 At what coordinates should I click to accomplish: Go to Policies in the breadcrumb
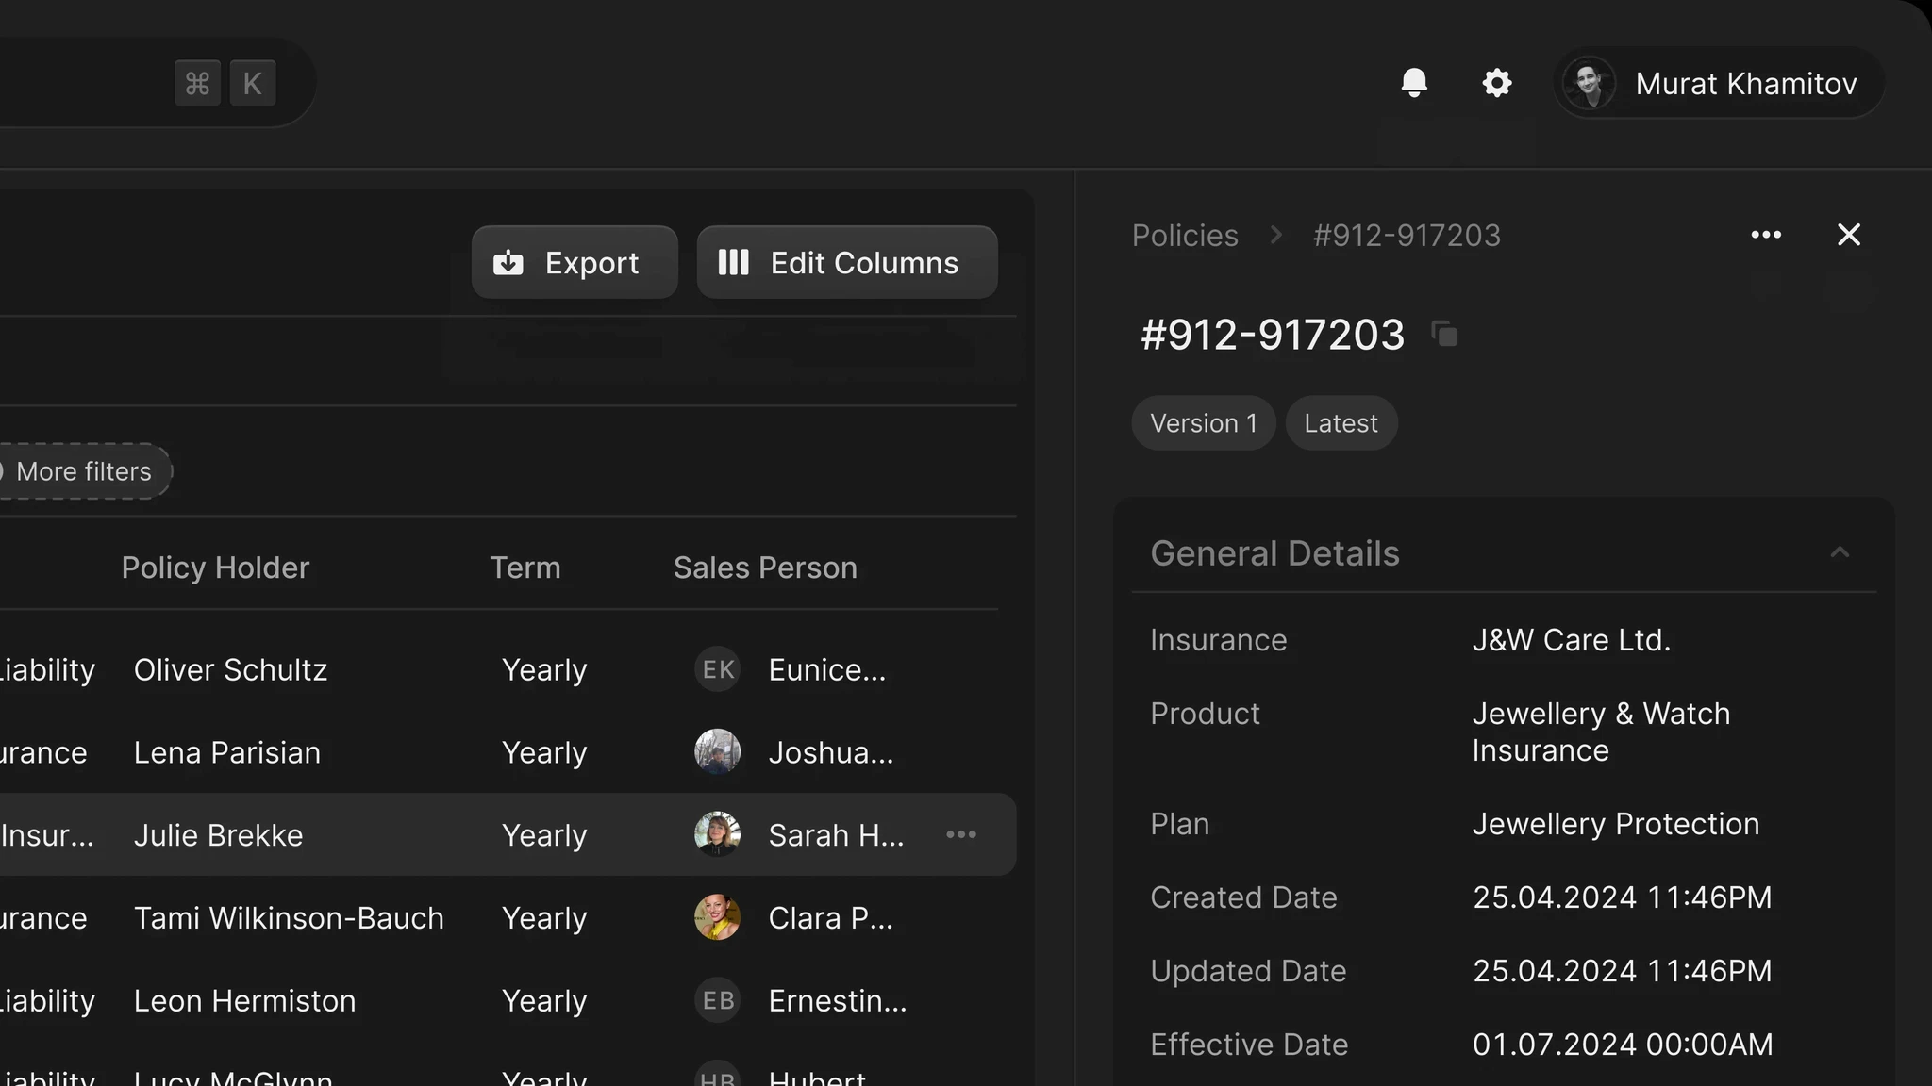(1185, 236)
